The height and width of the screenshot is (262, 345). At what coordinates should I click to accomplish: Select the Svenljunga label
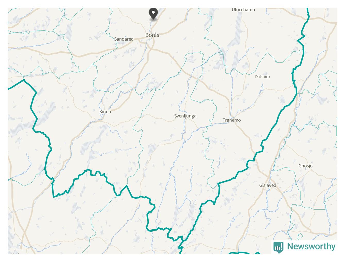coord(185,116)
